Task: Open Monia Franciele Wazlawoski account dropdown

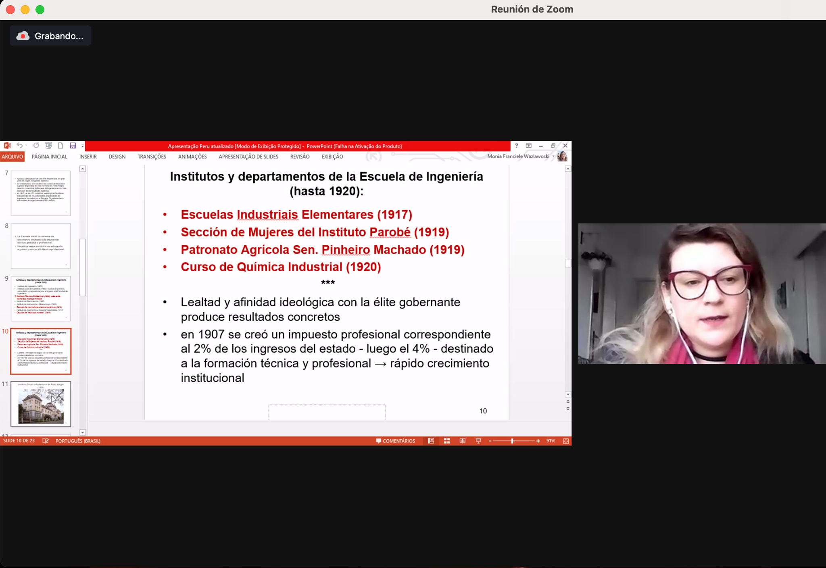Action: click(553, 157)
